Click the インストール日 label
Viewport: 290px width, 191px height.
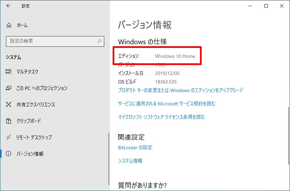(130, 73)
